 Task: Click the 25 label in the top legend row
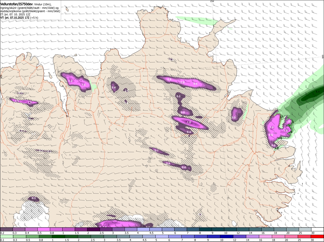tap(300, 233)
